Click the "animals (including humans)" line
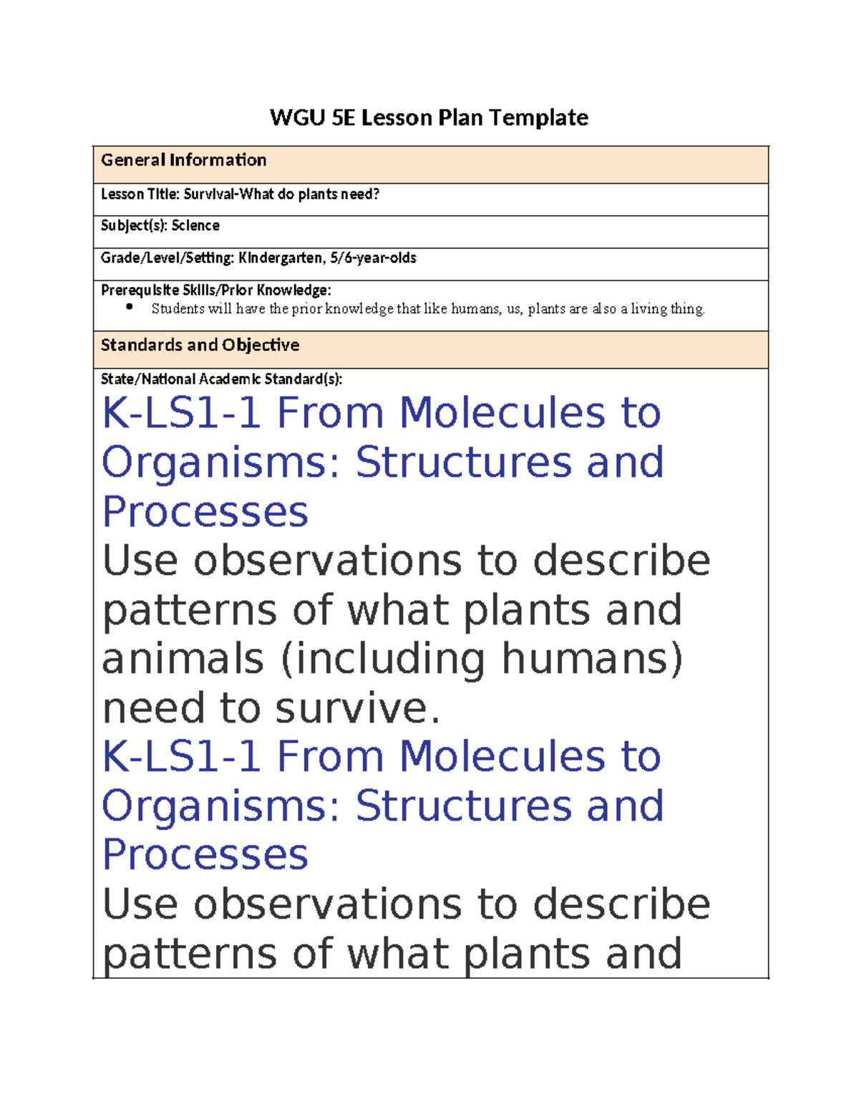 (392, 659)
